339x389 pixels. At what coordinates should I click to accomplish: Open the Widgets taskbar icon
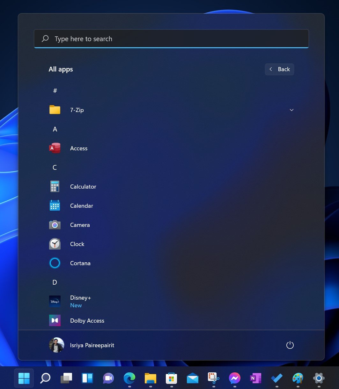tap(87, 378)
